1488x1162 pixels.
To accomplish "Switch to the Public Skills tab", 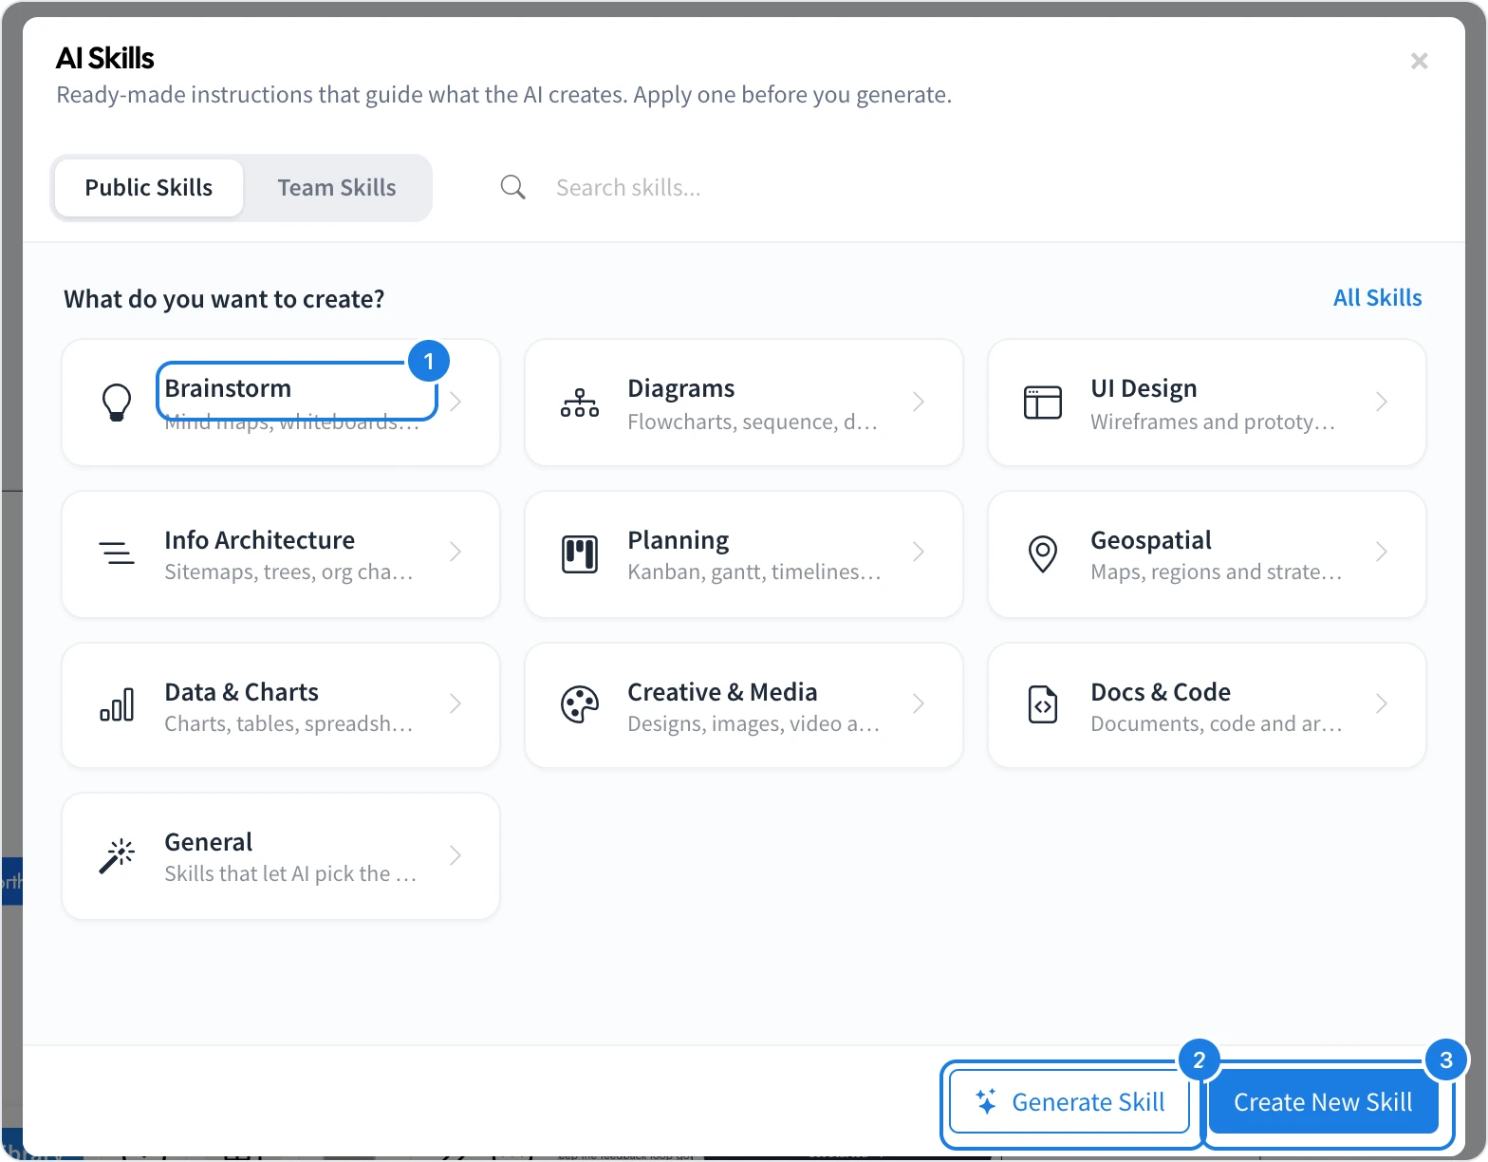I will (x=149, y=188).
